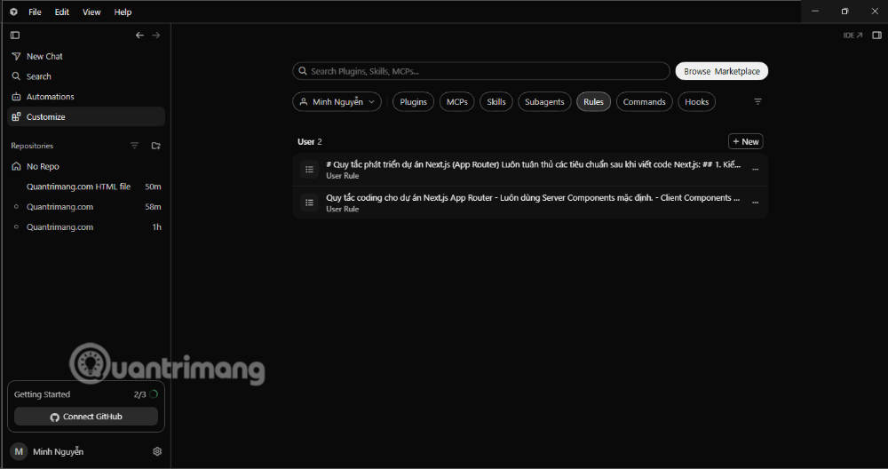The height and width of the screenshot is (469, 888).
Task: Click the magnifier icon in search field
Action: pos(303,71)
